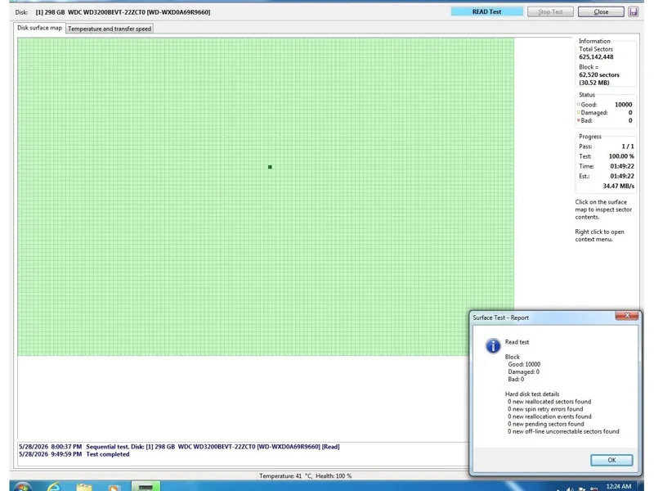Screen dimensions: 654x491
Task: Click the Surface Test - Report title bar
Action: pyautogui.click(x=542, y=318)
